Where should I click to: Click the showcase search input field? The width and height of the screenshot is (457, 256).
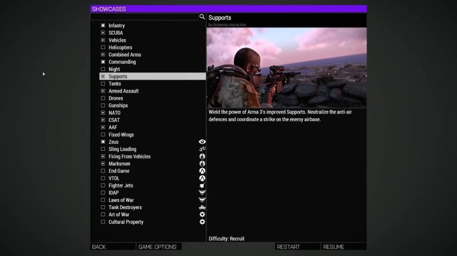tap(144, 17)
